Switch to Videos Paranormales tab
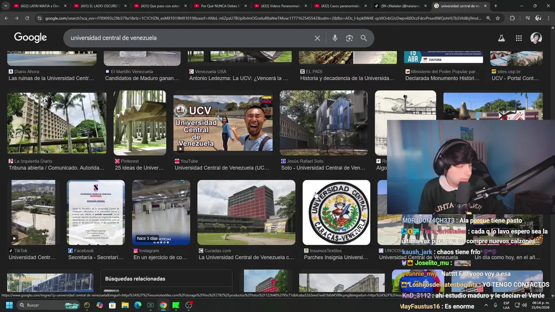The height and width of the screenshot is (312, 555). (280, 6)
